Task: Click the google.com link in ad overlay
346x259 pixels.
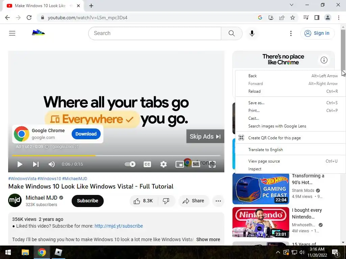Action: pyautogui.click(x=65, y=147)
